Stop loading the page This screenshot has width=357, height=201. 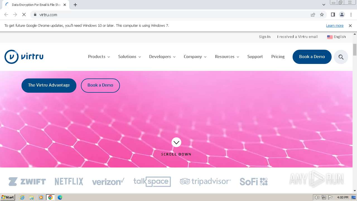[24, 15]
